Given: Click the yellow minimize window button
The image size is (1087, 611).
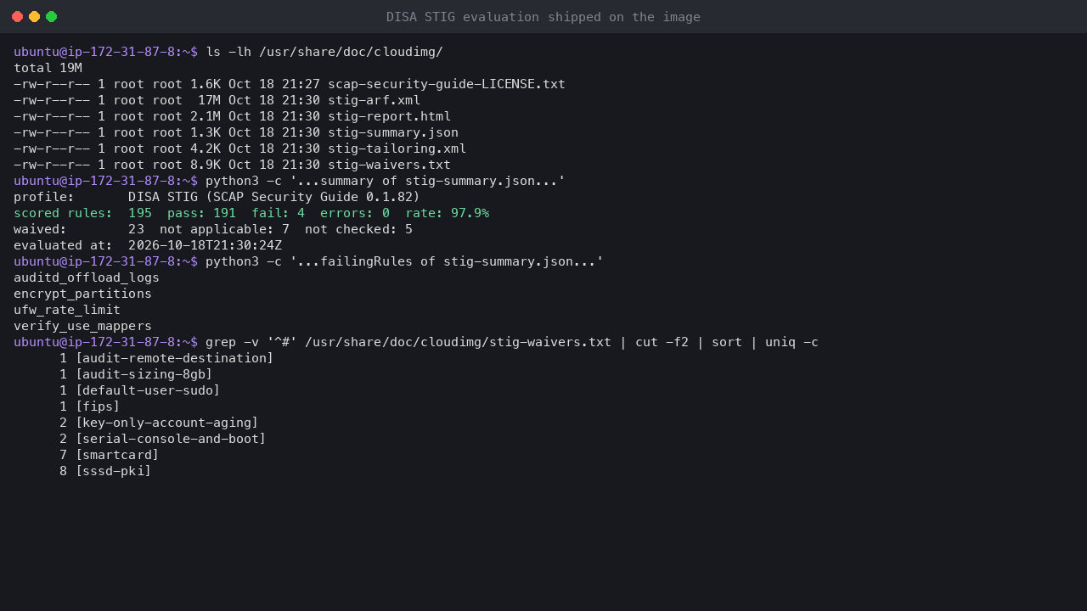Looking at the screenshot, I should (x=34, y=16).
